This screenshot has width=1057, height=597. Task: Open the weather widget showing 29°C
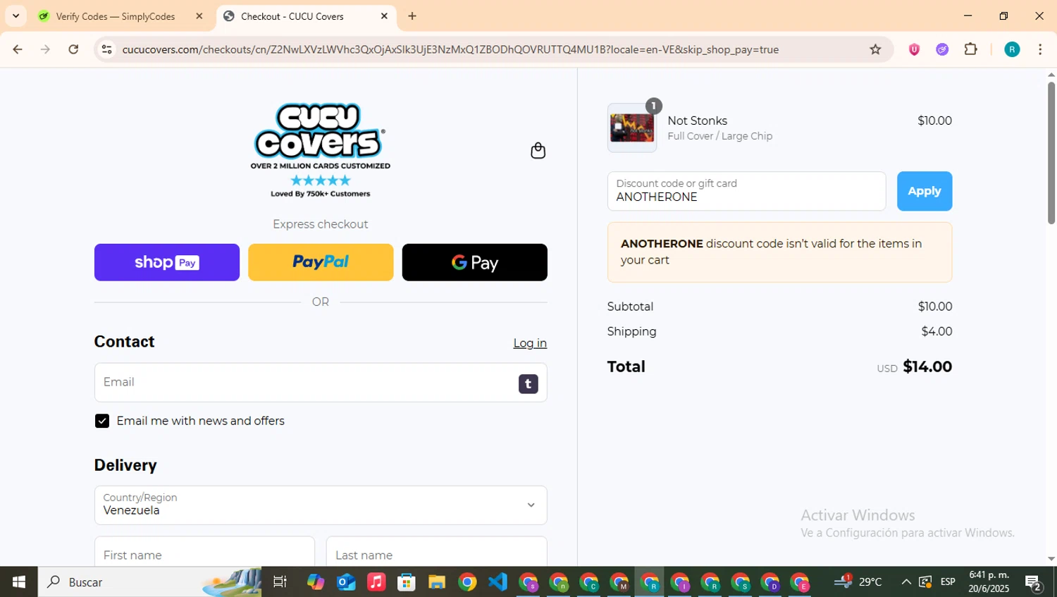click(858, 581)
